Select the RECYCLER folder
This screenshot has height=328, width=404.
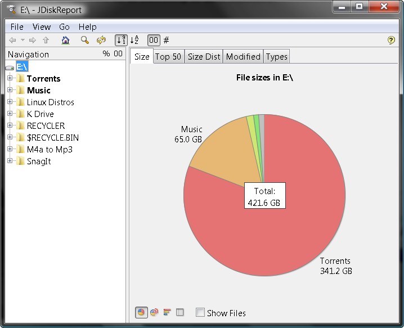click(46, 125)
